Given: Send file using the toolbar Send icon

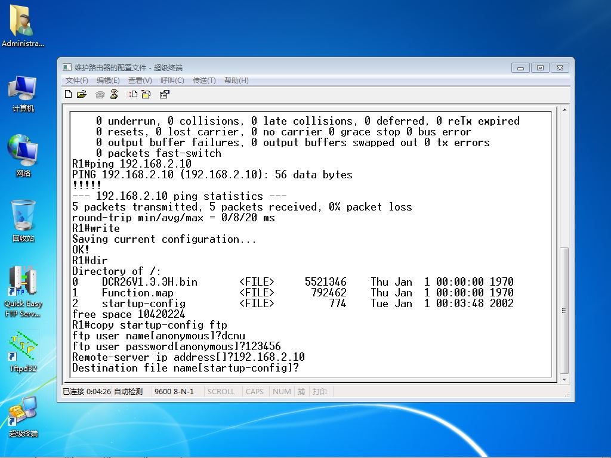Looking at the screenshot, I should coord(132,94).
